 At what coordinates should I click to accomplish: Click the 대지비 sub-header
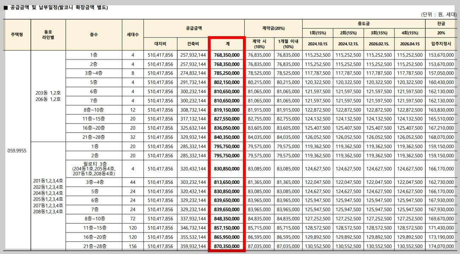click(x=160, y=44)
